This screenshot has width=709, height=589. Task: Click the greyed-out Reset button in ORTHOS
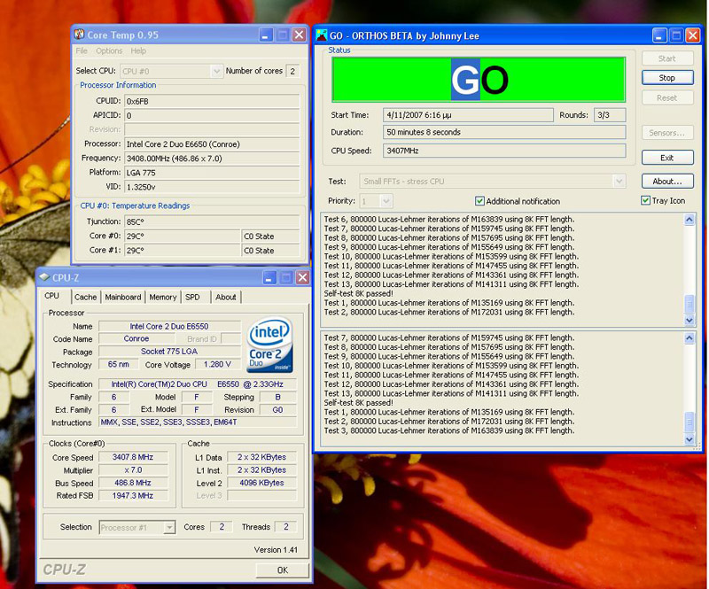coord(667,97)
